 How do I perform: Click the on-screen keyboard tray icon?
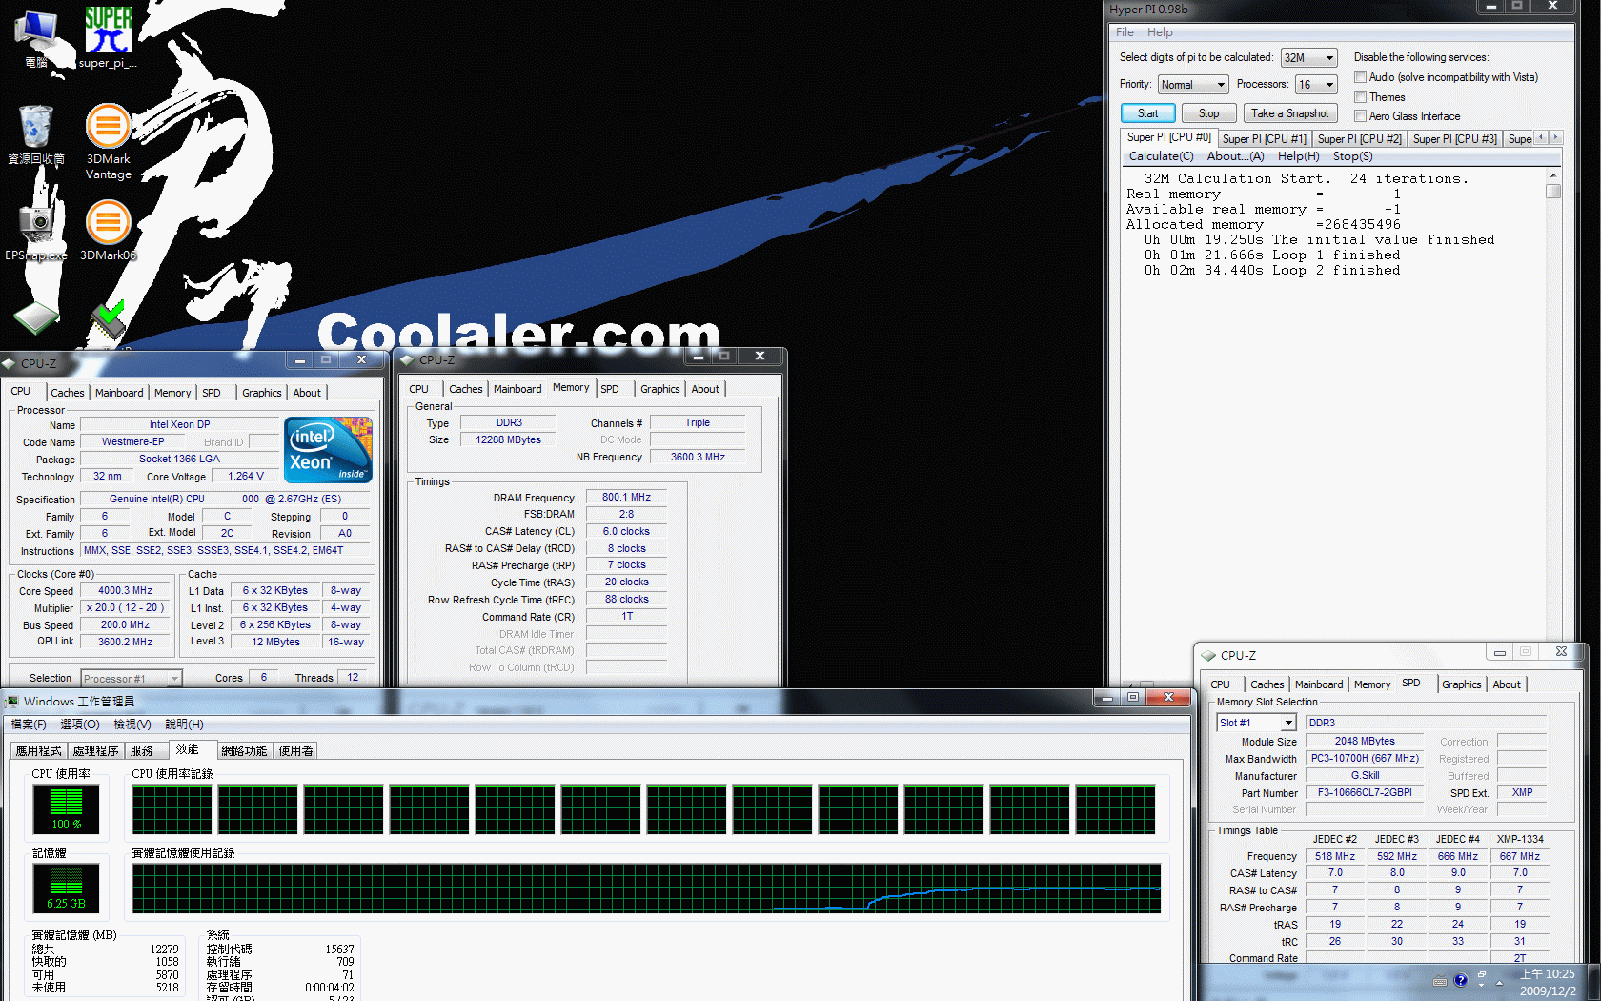[x=1440, y=981]
